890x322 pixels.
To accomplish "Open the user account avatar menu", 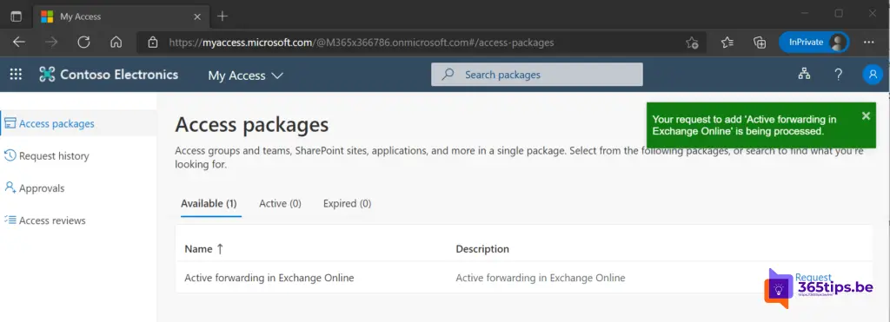I will point(873,75).
